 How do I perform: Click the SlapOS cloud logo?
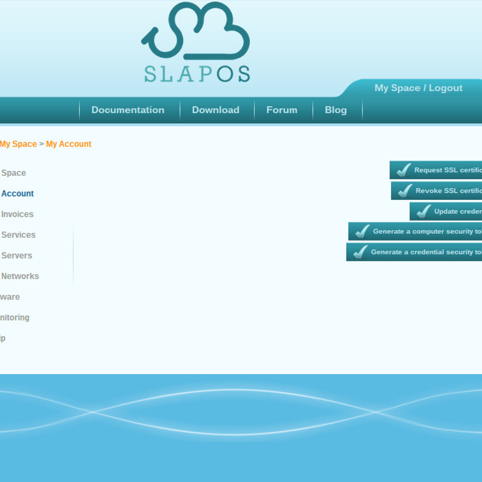(196, 42)
